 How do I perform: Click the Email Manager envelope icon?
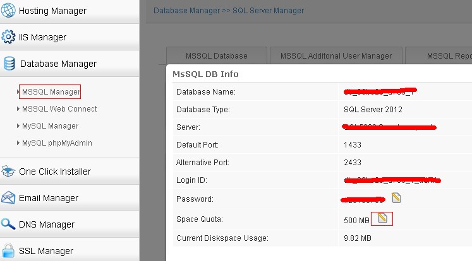coord(9,198)
